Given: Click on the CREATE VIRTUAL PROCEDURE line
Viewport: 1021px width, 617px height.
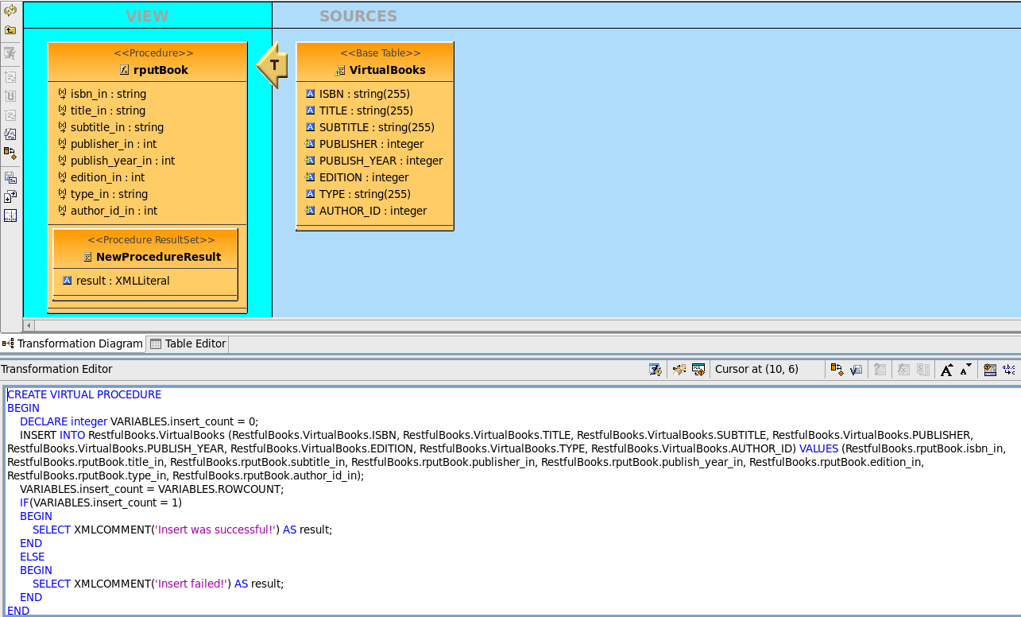Looking at the screenshot, I should (84, 394).
